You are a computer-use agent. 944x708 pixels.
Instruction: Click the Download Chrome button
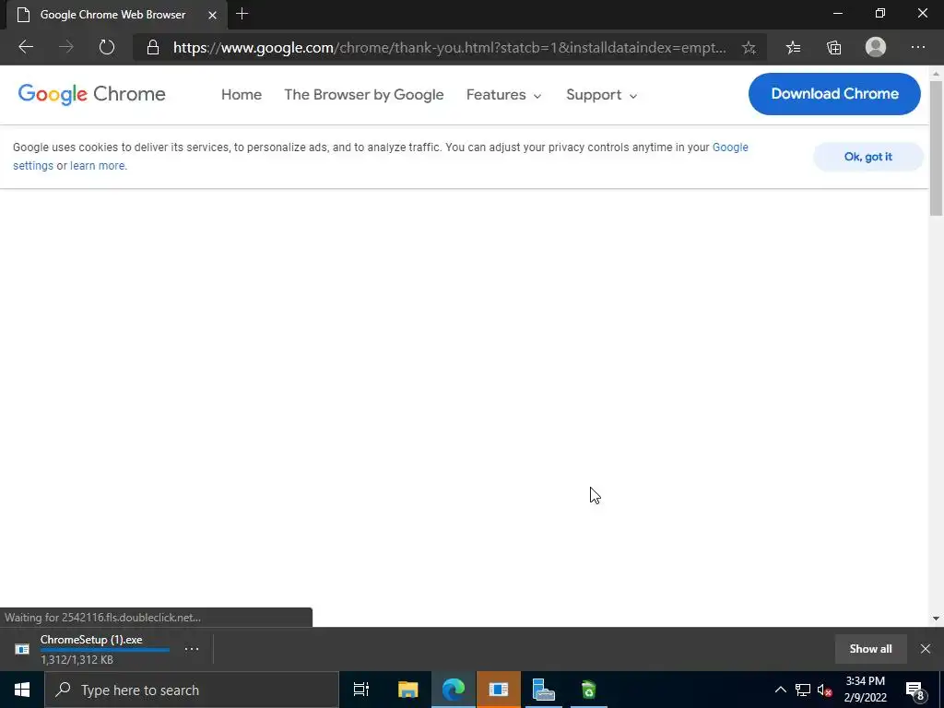coord(834,94)
